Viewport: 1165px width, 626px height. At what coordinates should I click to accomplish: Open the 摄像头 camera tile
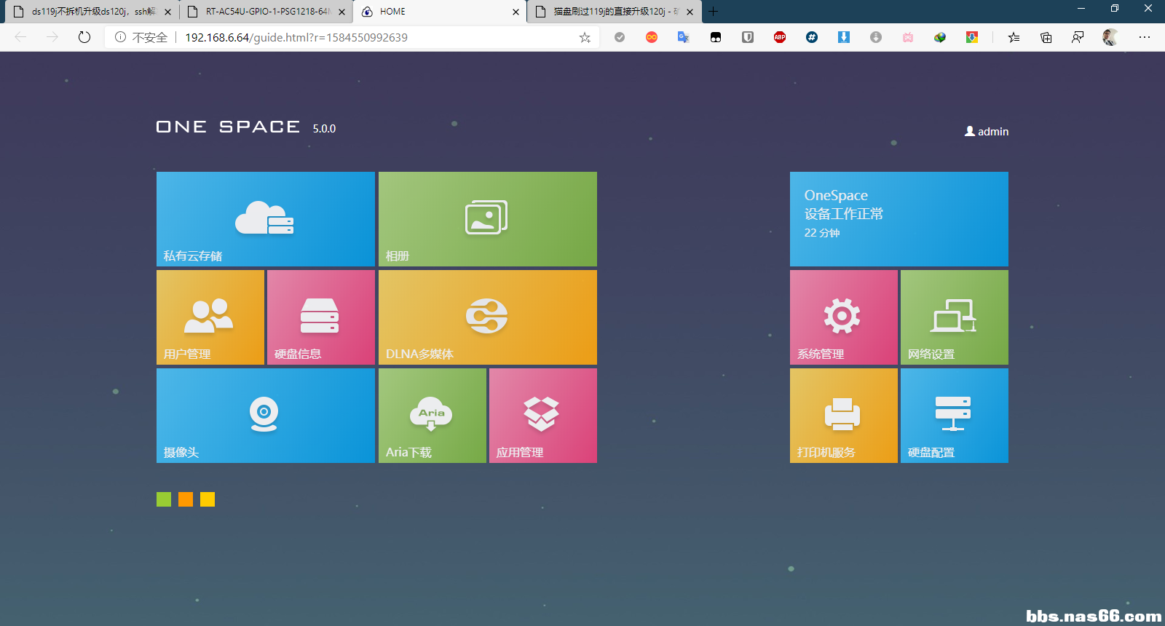[x=266, y=416]
